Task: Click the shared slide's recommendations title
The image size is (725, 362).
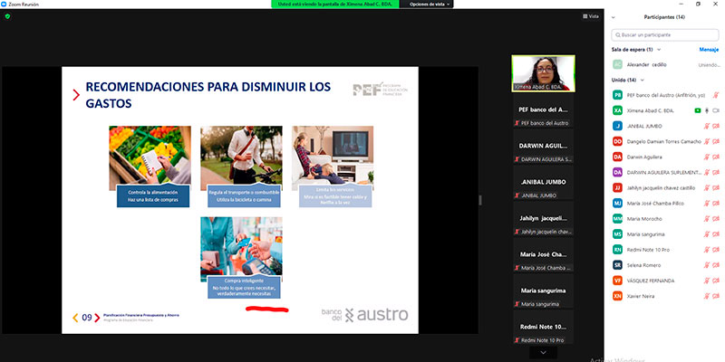Action: (x=208, y=95)
